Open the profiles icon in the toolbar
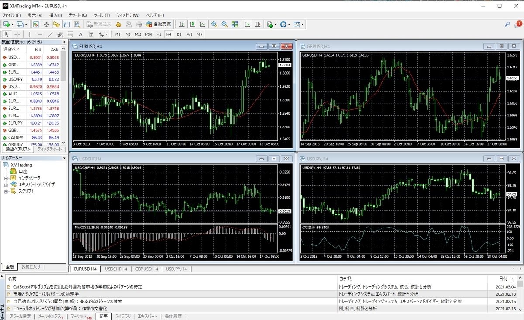This screenshot has width=524, height=320. coord(21,24)
